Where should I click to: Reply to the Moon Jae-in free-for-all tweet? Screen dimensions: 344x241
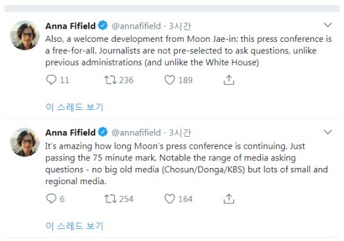point(51,80)
